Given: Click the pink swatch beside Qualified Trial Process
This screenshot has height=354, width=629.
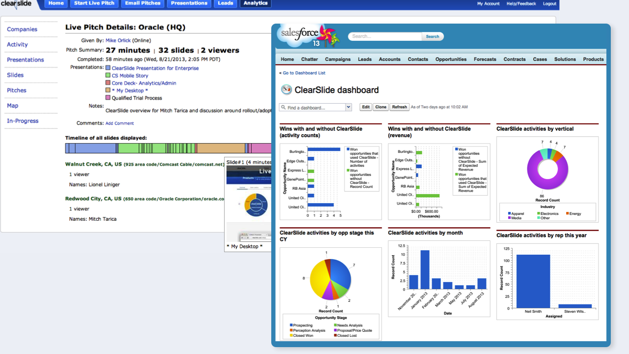Looking at the screenshot, I should click(x=108, y=98).
